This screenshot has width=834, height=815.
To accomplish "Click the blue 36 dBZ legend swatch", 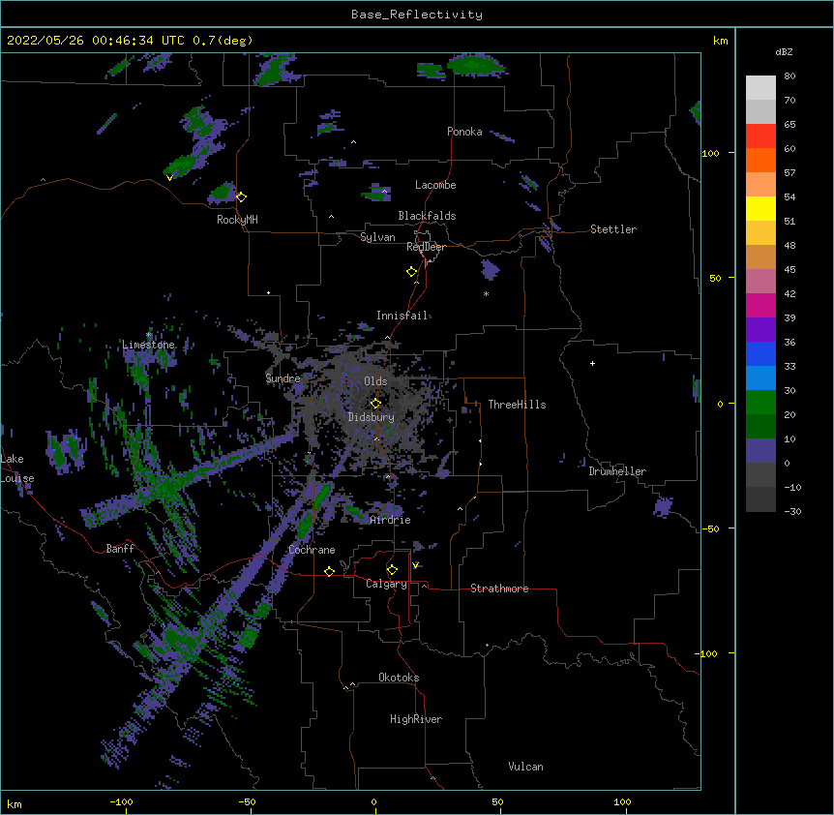I will tap(760, 353).
